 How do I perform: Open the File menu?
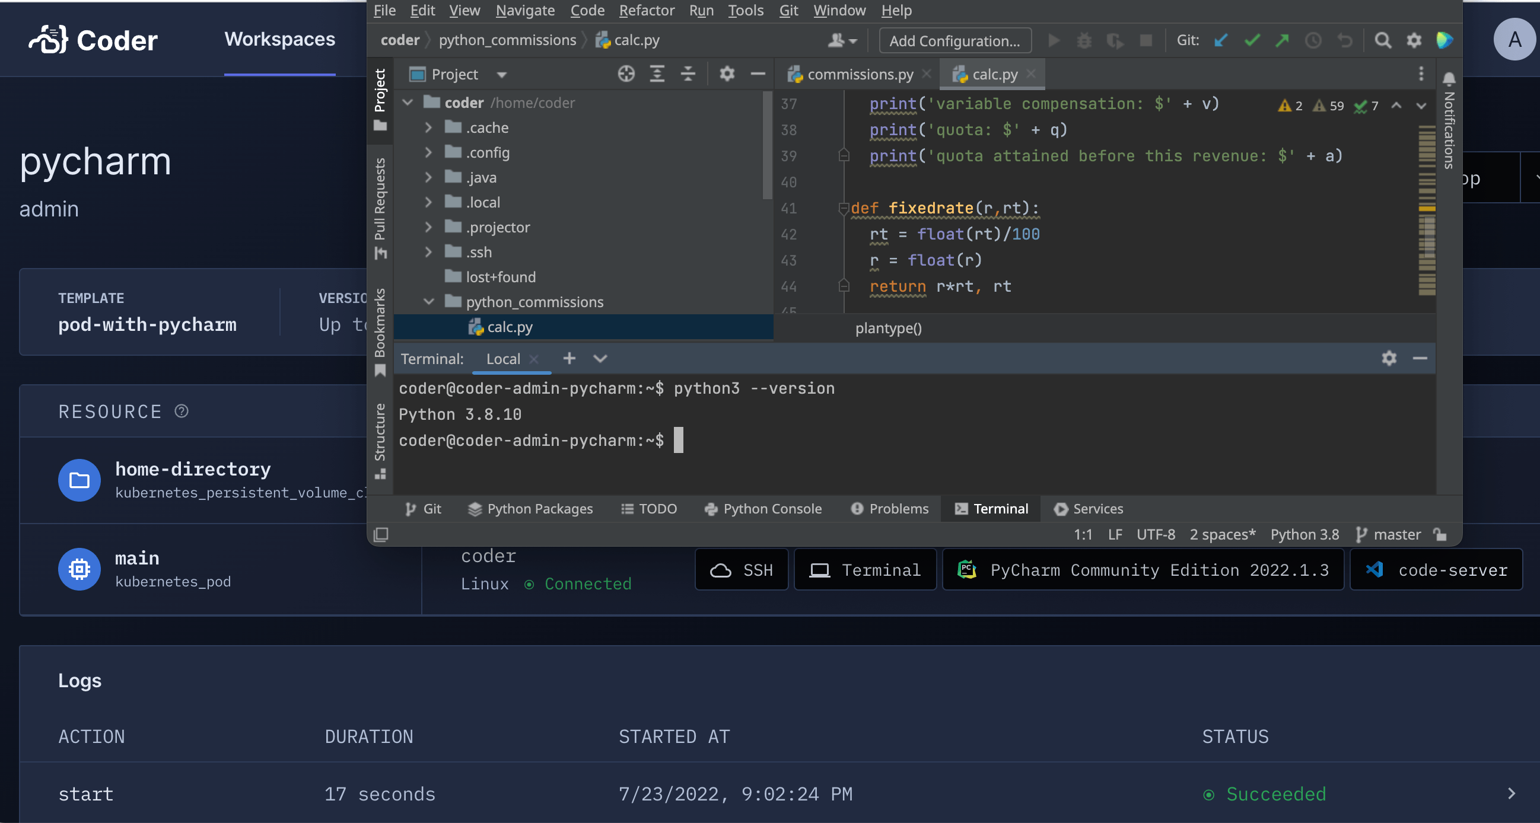tap(384, 10)
